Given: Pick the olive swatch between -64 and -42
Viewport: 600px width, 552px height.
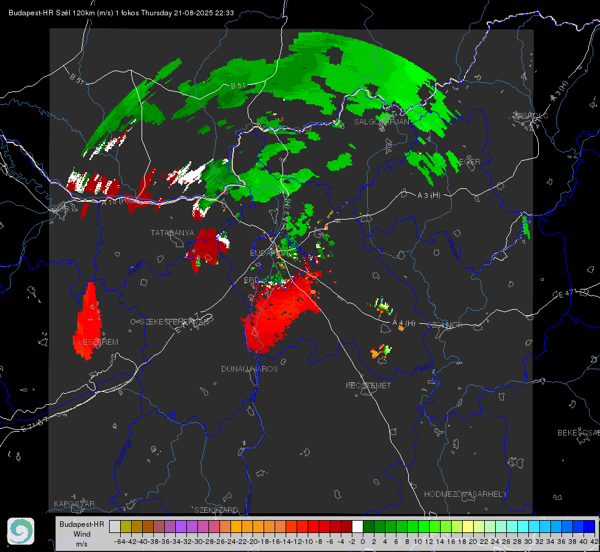Looking at the screenshot, I should pyautogui.click(x=126, y=526).
